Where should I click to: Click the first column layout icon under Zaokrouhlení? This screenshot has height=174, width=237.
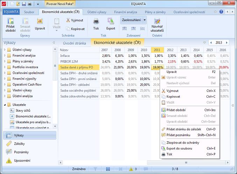pos(125,29)
